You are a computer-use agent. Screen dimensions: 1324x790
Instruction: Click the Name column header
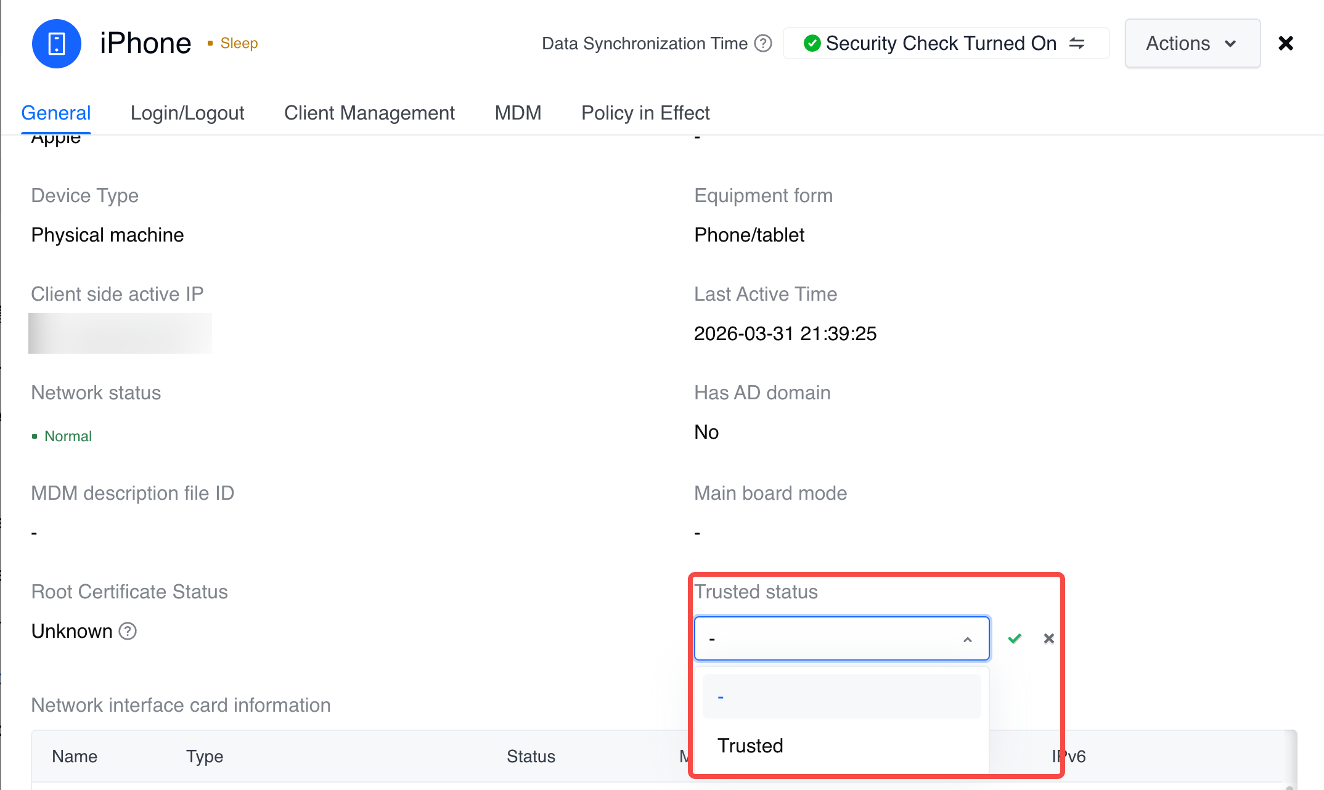[75, 756]
